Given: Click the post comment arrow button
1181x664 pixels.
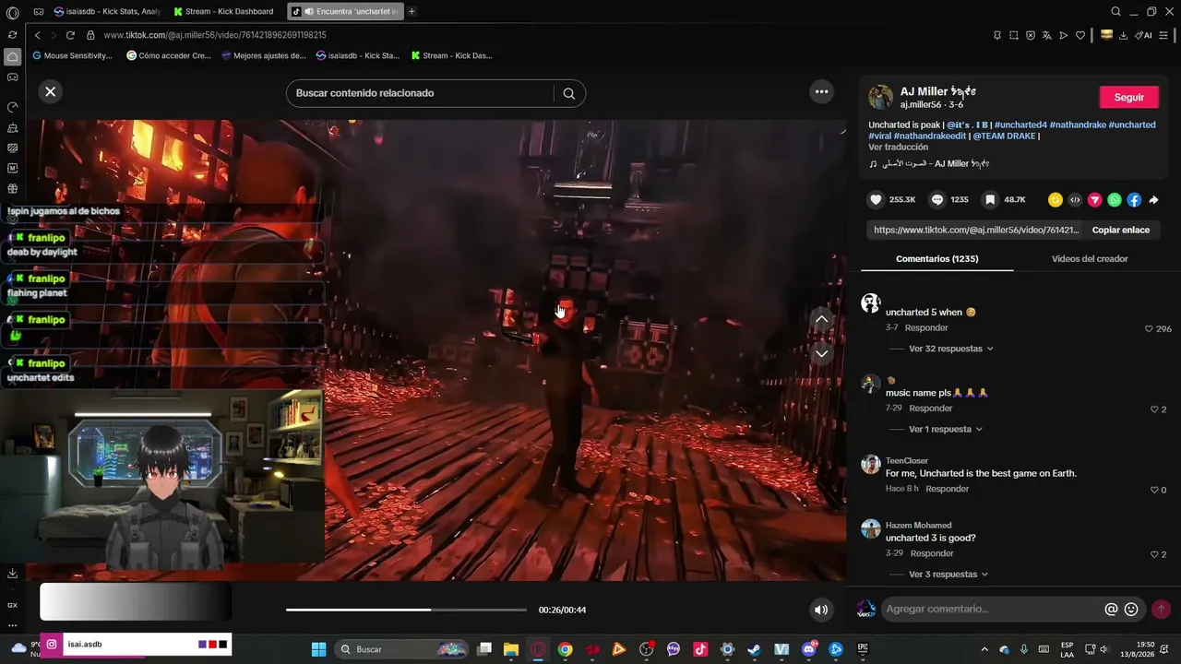Looking at the screenshot, I should [x=1161, y=609].
